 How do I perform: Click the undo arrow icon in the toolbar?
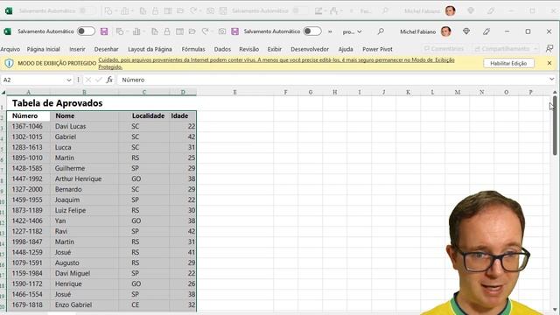(206, 31)
